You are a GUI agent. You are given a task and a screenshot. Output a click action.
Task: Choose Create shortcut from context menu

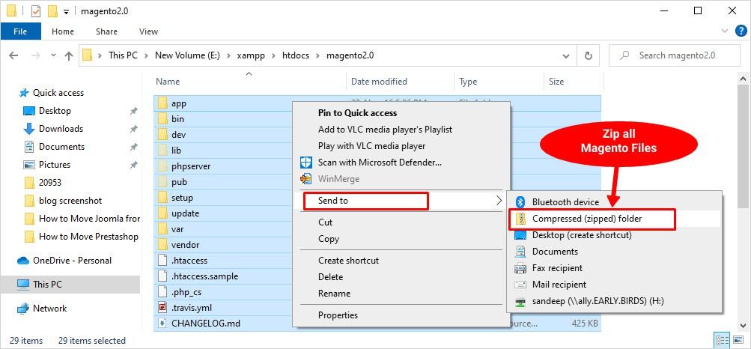pyautogui.click(x=348, y=261)
